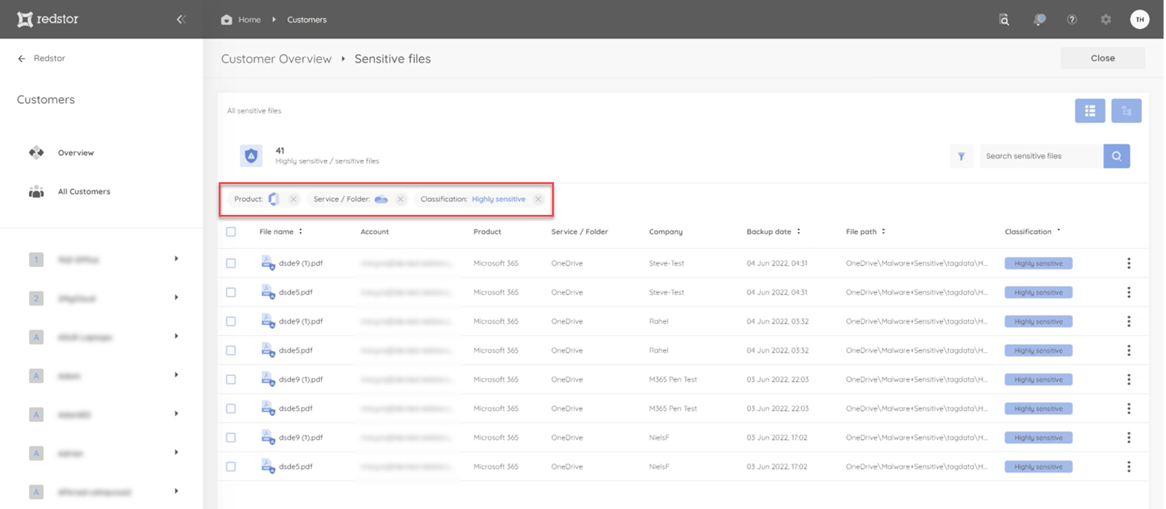Viewport: 1166px width, 509px height.
Task: Open the Overview sidebar item
Action: [x=76, y=153]
